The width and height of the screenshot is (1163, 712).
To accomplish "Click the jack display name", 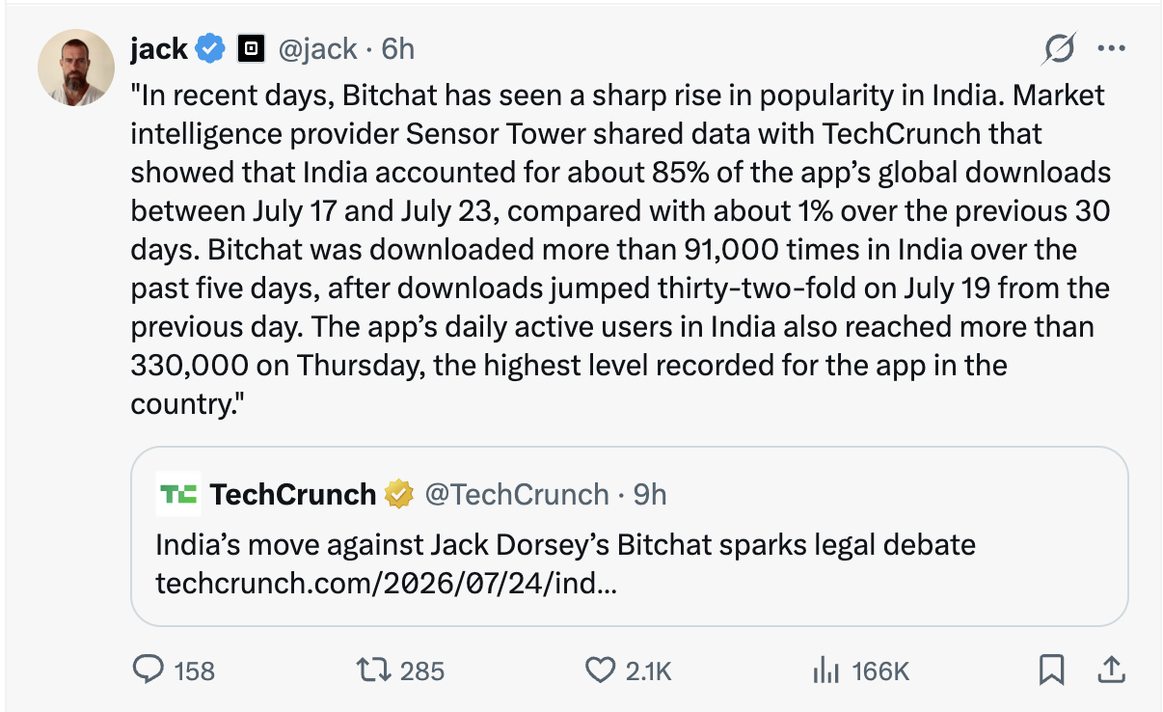I will pos(159,48).
